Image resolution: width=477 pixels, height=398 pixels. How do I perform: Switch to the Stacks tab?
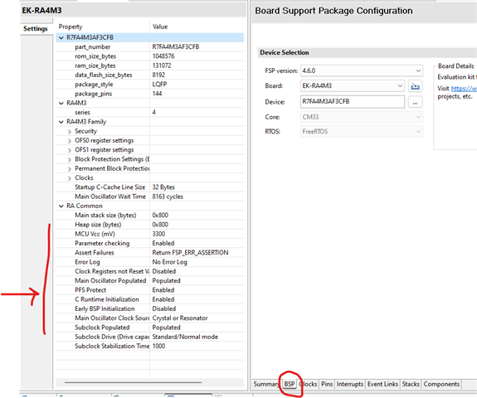[411, 384]
